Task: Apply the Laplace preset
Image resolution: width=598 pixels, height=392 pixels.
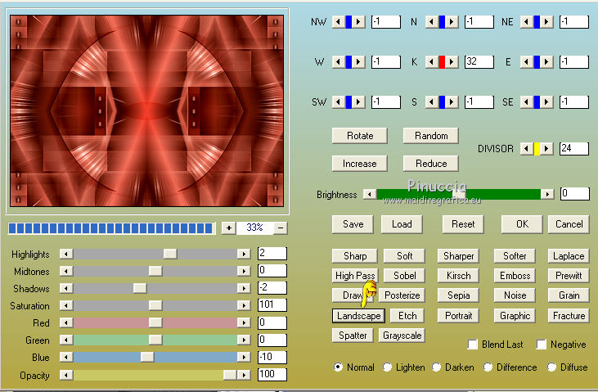Action: (x=569, y=256)
